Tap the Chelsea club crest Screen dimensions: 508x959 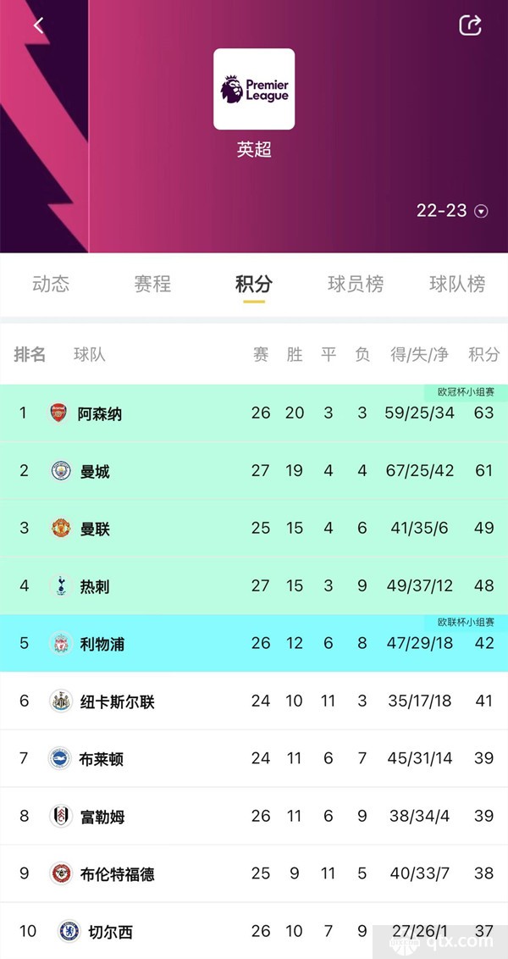click(x=69, y=931)
